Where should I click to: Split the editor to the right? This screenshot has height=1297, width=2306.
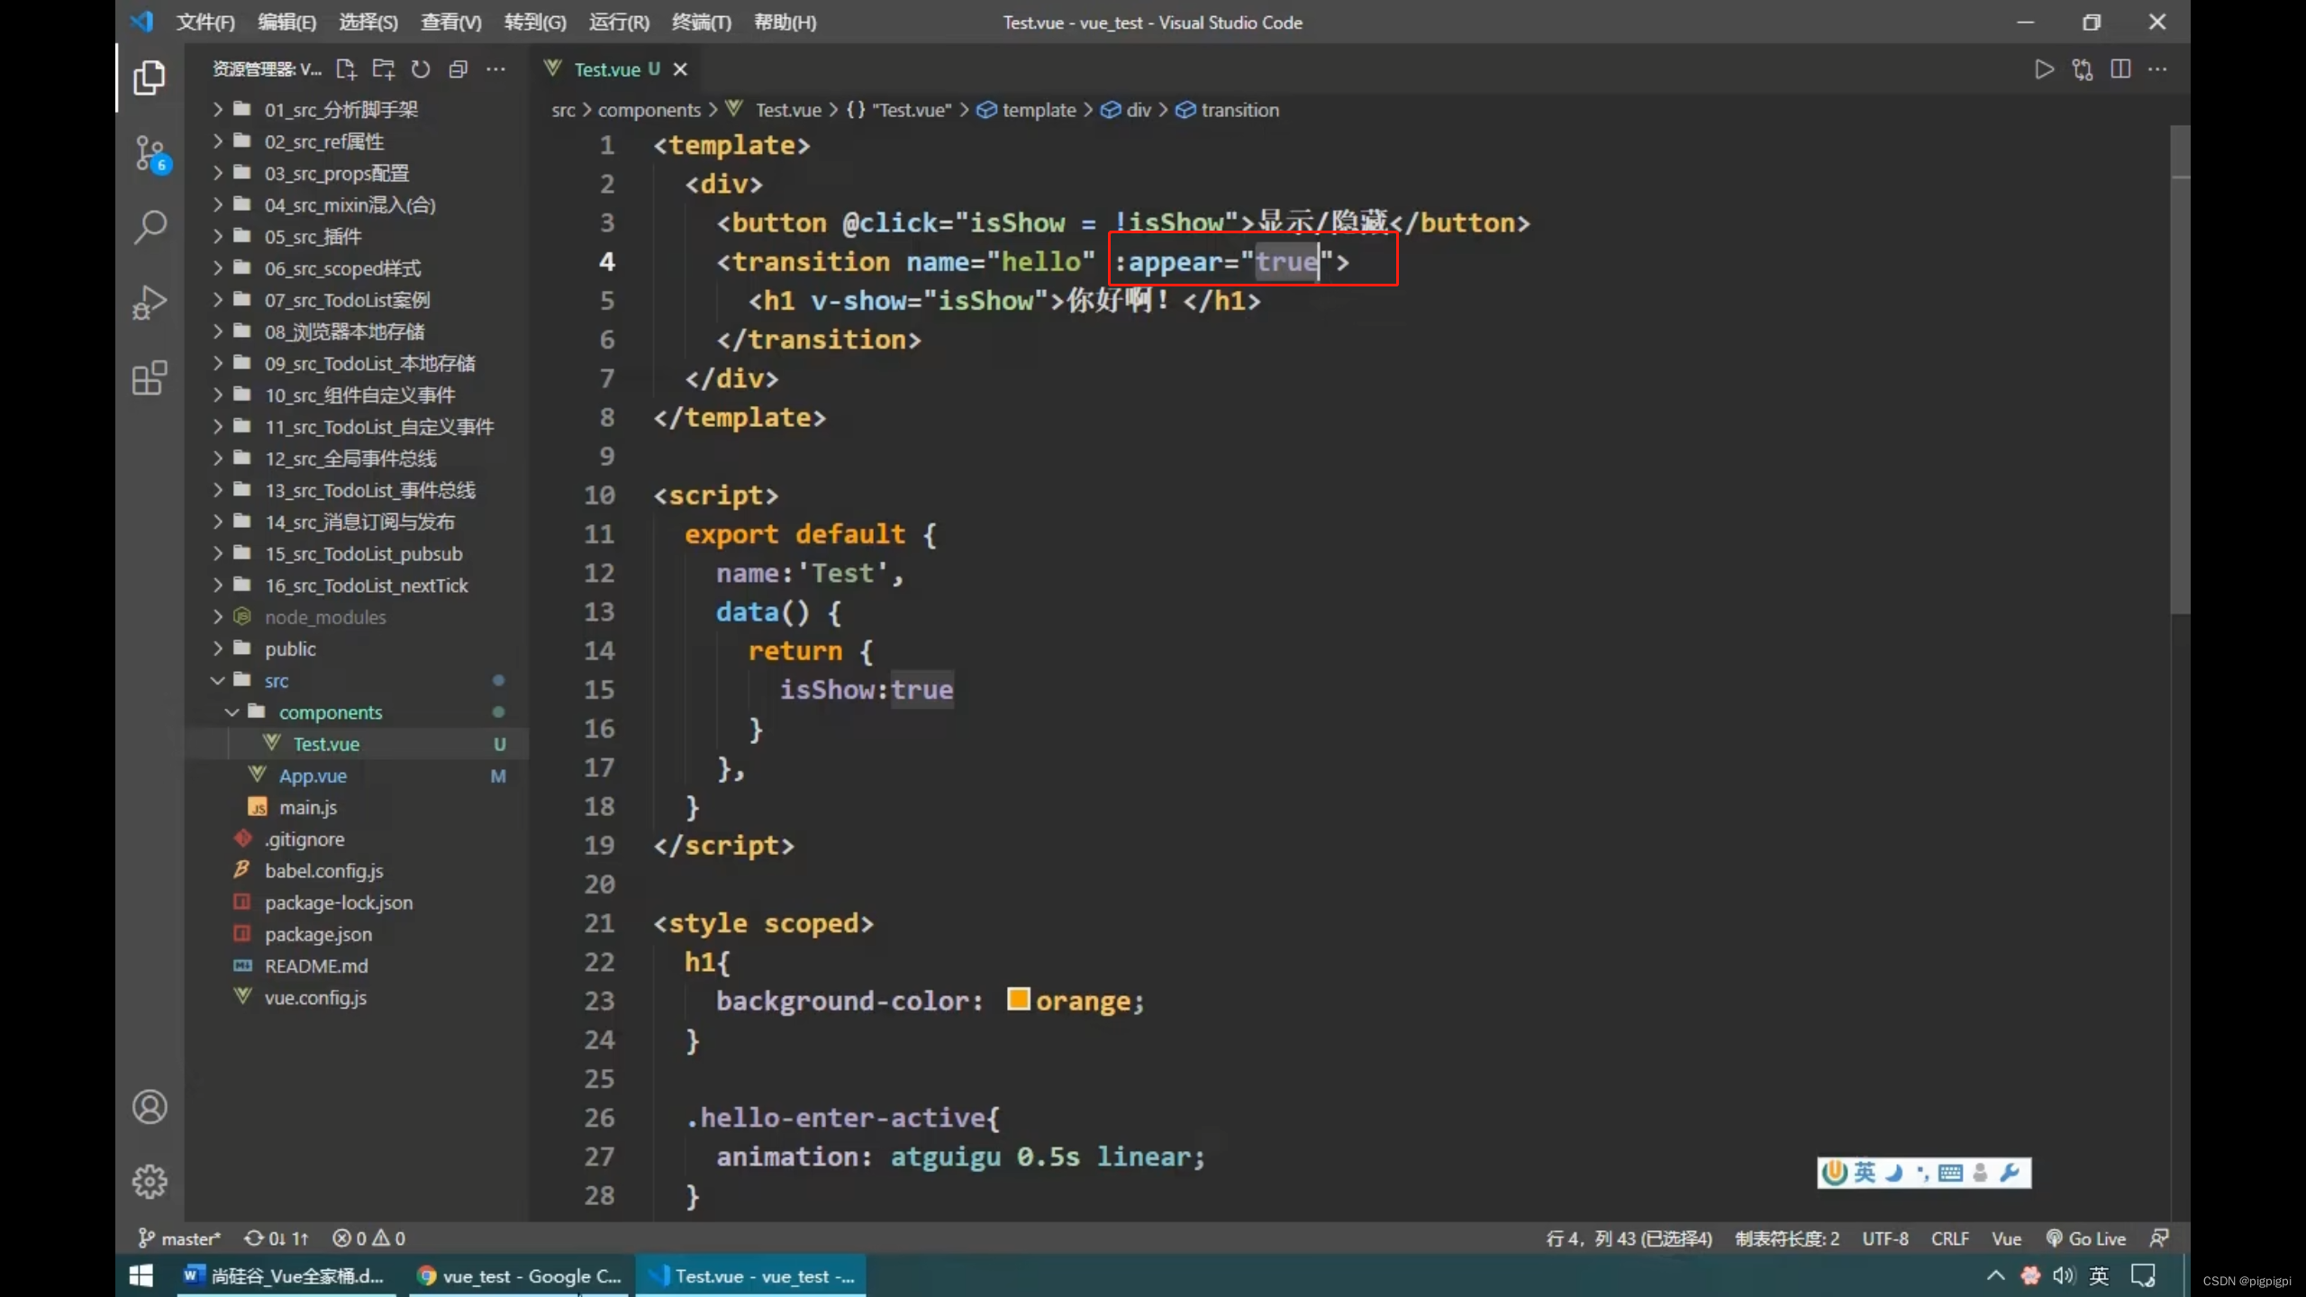[2120, 69]
